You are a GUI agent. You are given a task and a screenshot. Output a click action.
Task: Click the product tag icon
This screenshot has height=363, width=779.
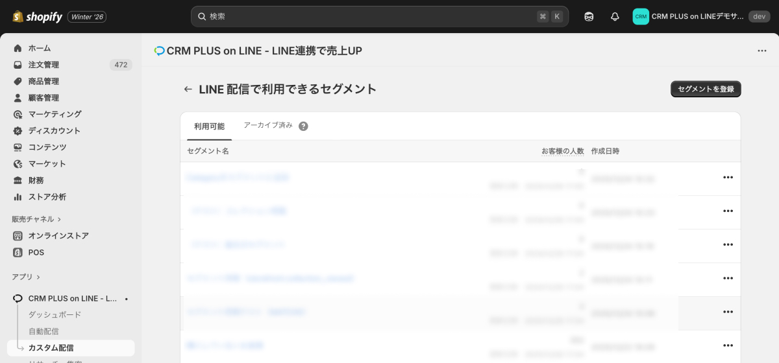tap(18, 81)
